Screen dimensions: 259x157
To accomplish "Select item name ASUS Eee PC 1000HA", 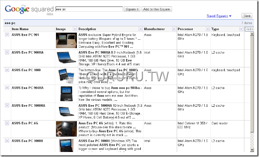I will coord(28,106).
